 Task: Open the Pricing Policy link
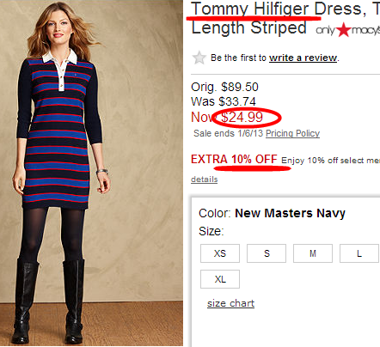[292, 133]
